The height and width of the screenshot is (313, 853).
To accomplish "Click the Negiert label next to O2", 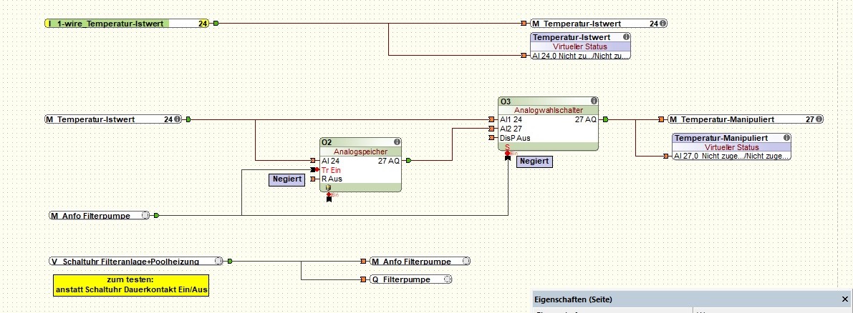I will coord(286,180).
